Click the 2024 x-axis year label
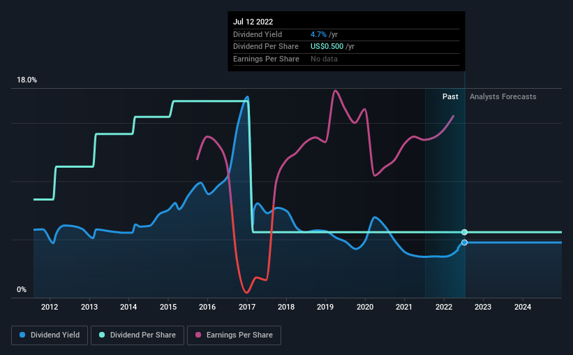The width and height of the screenshot is (573, 355). pos(523,307)
